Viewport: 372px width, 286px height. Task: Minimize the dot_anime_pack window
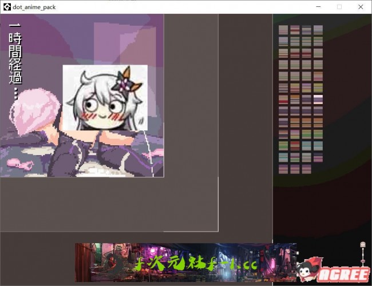[318, 7]
